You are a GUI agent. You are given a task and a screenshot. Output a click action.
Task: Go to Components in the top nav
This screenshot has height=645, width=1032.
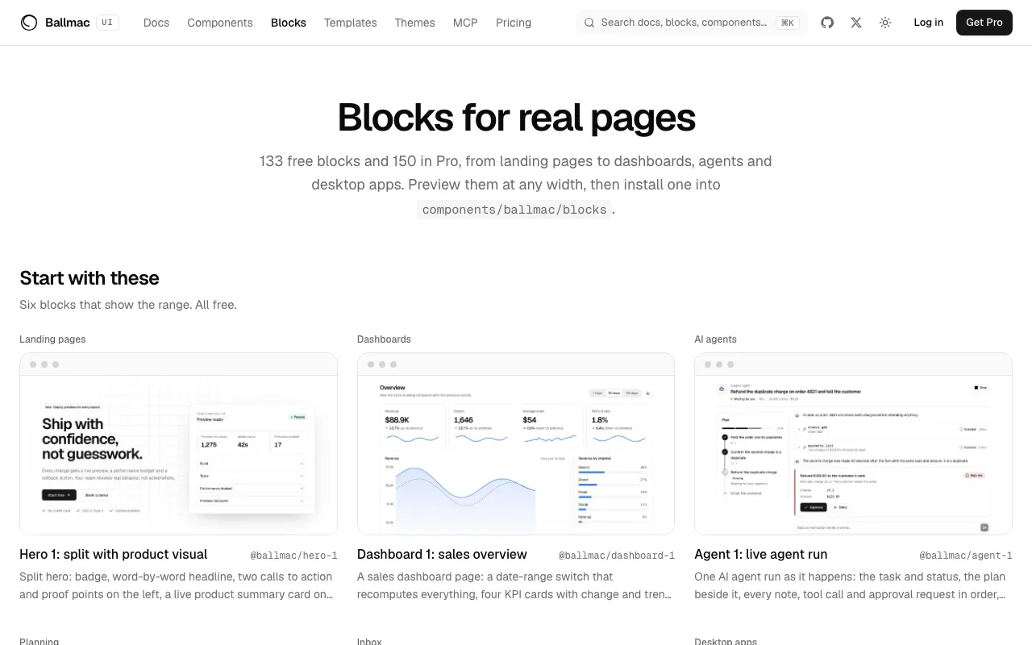coord(220,23)
